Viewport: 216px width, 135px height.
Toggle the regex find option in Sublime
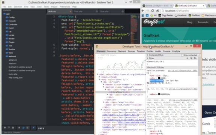tap(5, 128)
